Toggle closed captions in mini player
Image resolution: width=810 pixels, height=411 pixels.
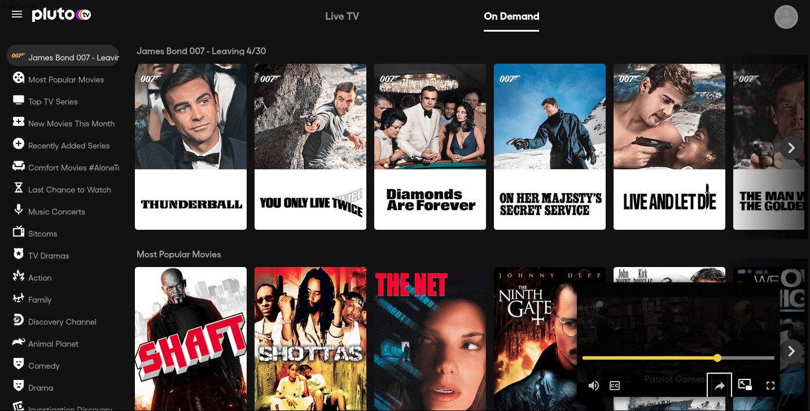[615, 386]
